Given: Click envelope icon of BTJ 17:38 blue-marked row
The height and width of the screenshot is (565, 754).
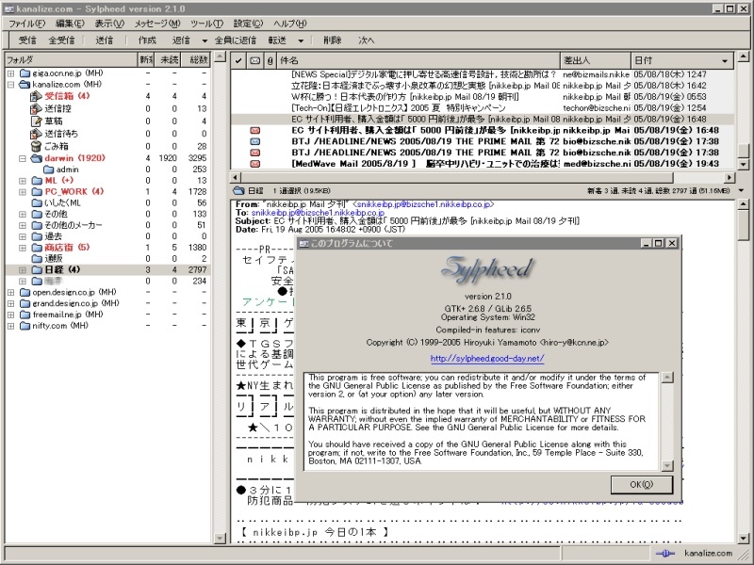Looking at the screenshot, I should point(255,142).
